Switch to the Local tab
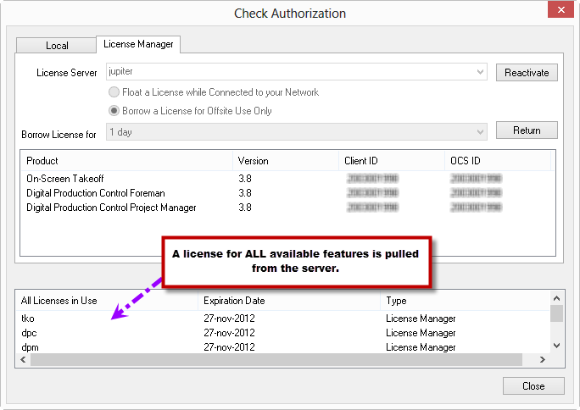Viewport: 580px width, 410px height. coord(56,46)
